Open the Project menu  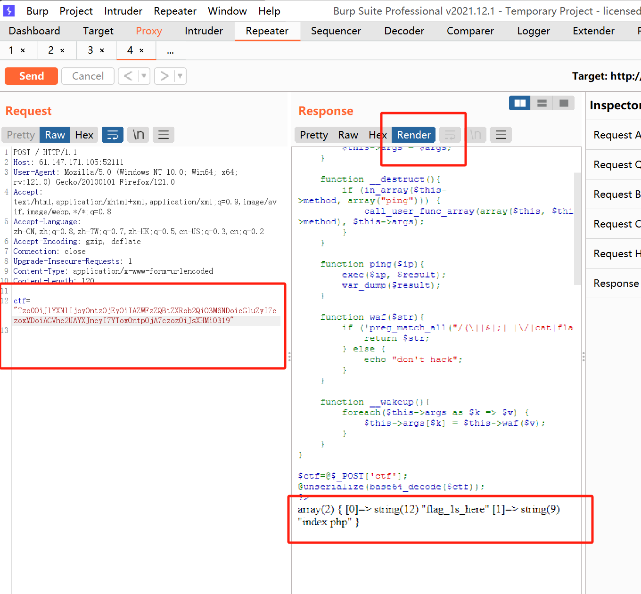coord(76,11)
